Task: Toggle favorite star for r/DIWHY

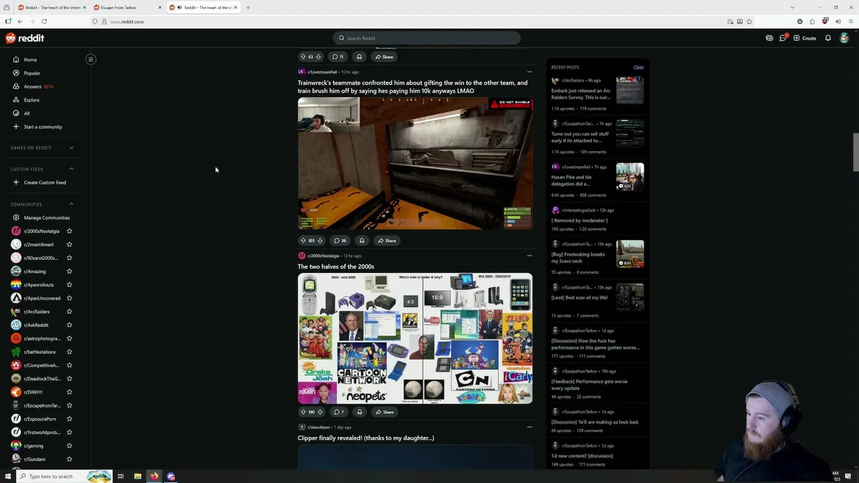Action: (69, 392)
